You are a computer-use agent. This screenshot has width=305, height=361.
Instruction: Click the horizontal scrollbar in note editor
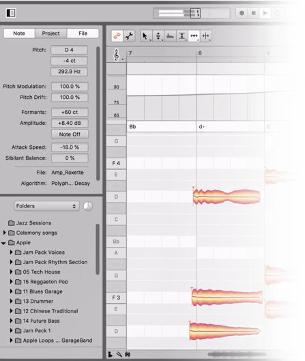pos(237,354)
